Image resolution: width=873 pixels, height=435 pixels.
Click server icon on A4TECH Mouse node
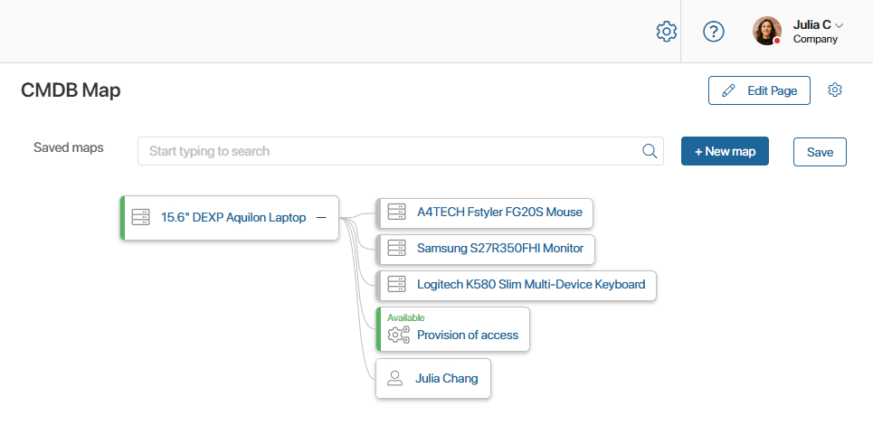[396, 212]
